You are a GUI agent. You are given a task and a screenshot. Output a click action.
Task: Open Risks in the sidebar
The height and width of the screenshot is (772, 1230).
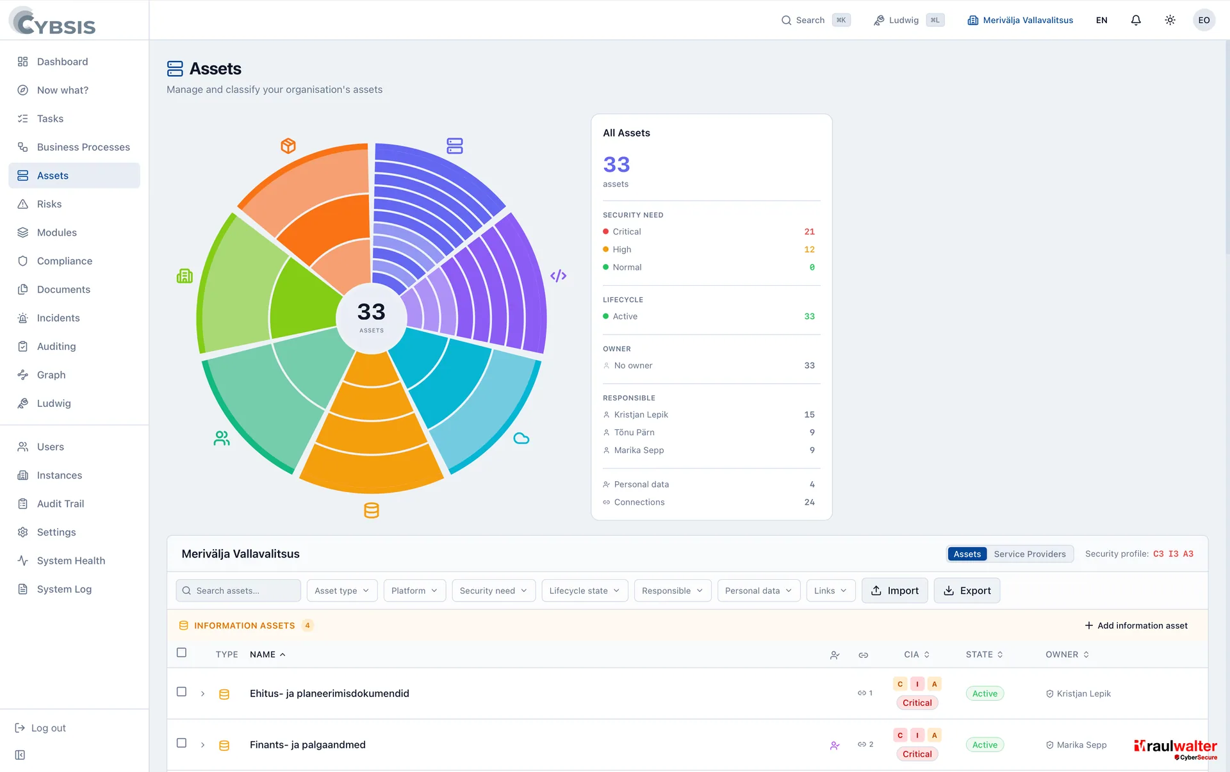click(x=74, y=204)
